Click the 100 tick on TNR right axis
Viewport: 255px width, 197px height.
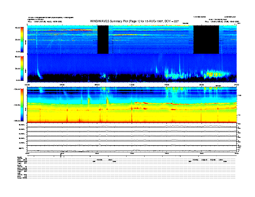pyautogui.click(x=240, y=95)
